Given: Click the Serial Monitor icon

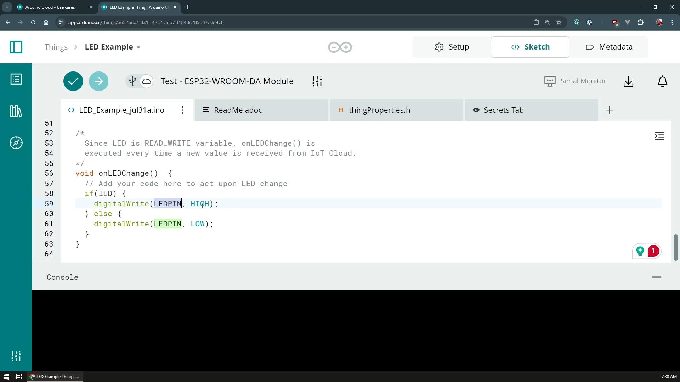Looking at the screenshot, I should click(x=550, y=81).
